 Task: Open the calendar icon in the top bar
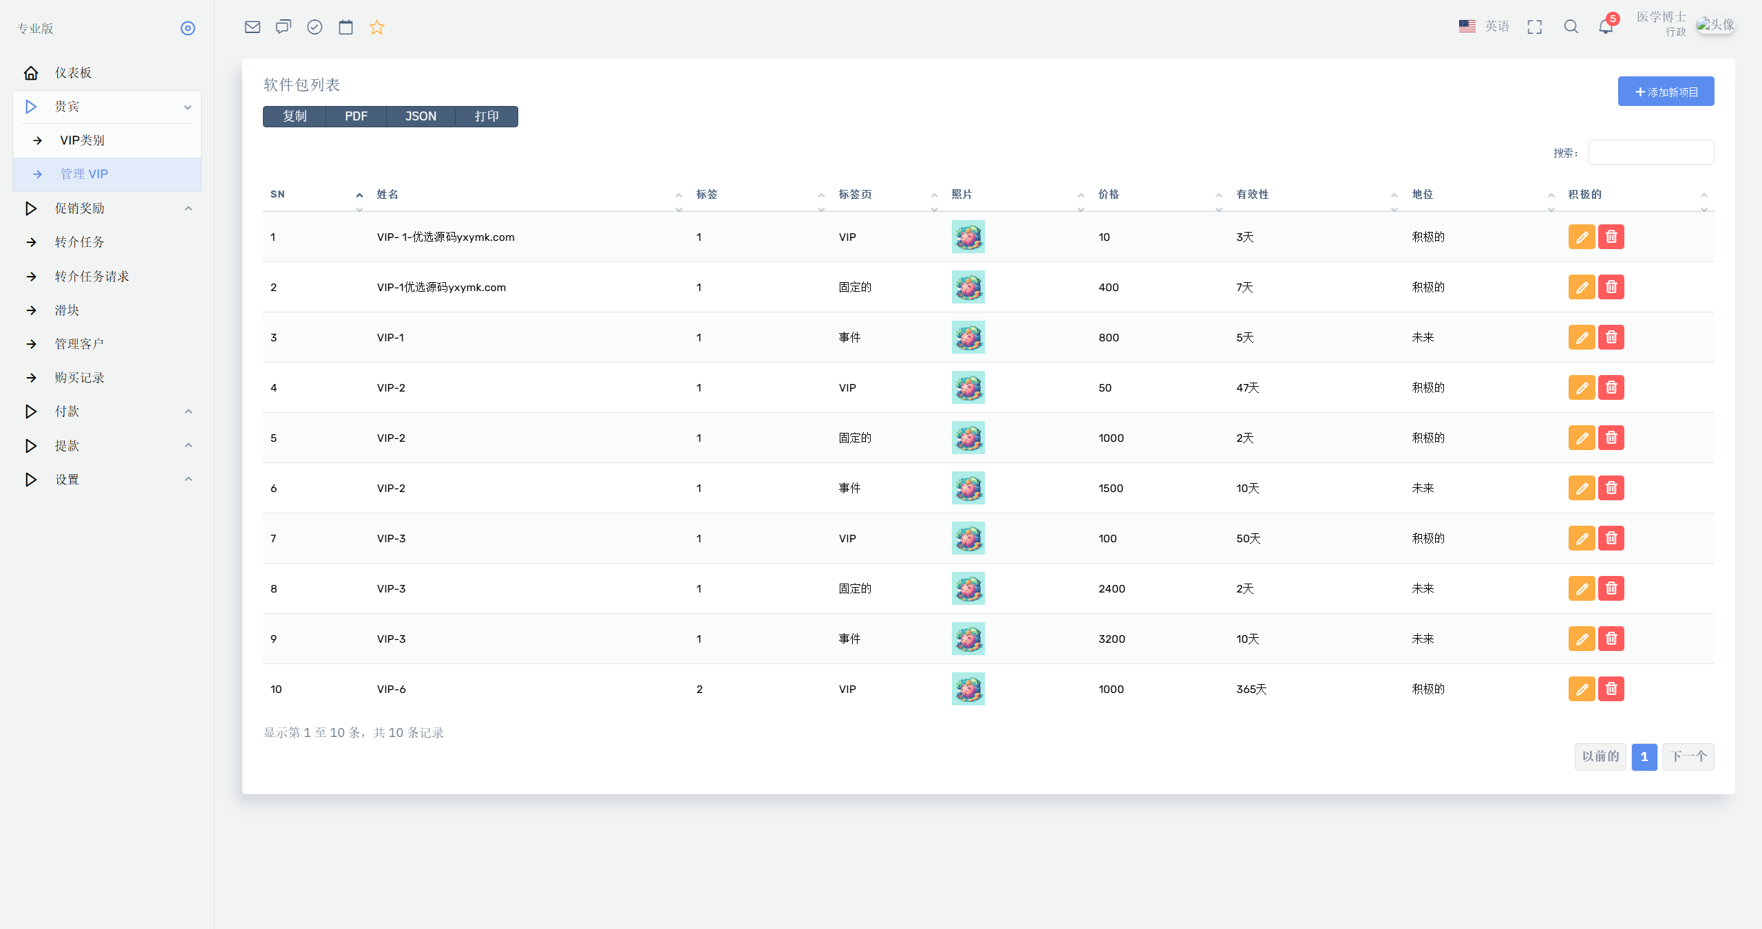346,27
